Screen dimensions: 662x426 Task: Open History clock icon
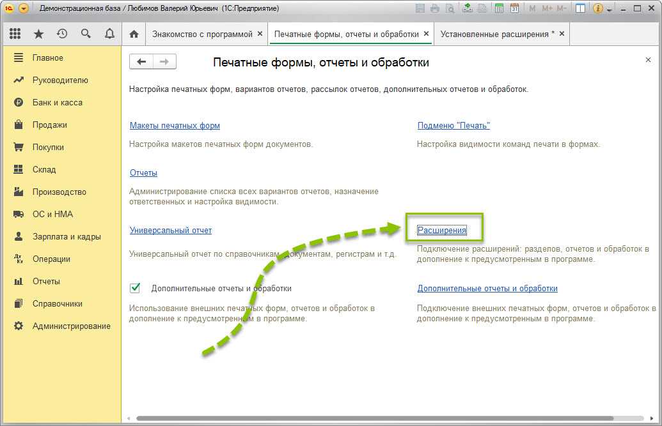coord(62,34)
